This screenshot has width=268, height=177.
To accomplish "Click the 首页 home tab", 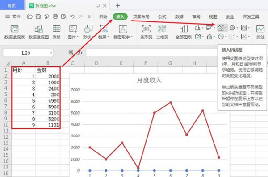I will pyautogui.click(x=12, y=5).
